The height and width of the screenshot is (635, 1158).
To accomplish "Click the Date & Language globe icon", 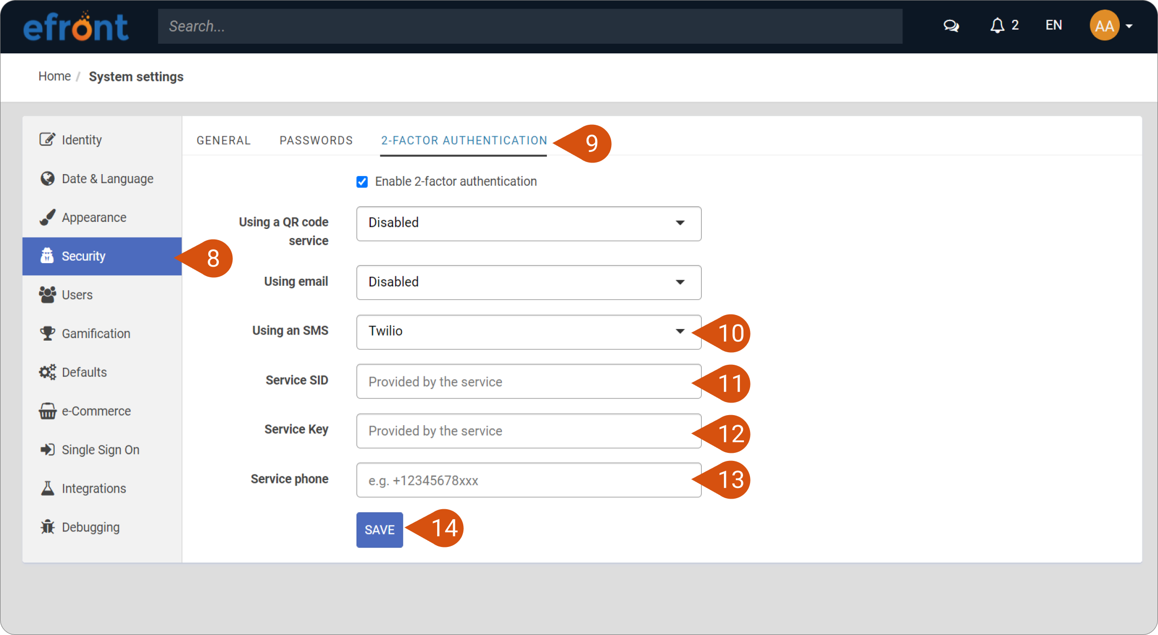I will tap(47, 179).
